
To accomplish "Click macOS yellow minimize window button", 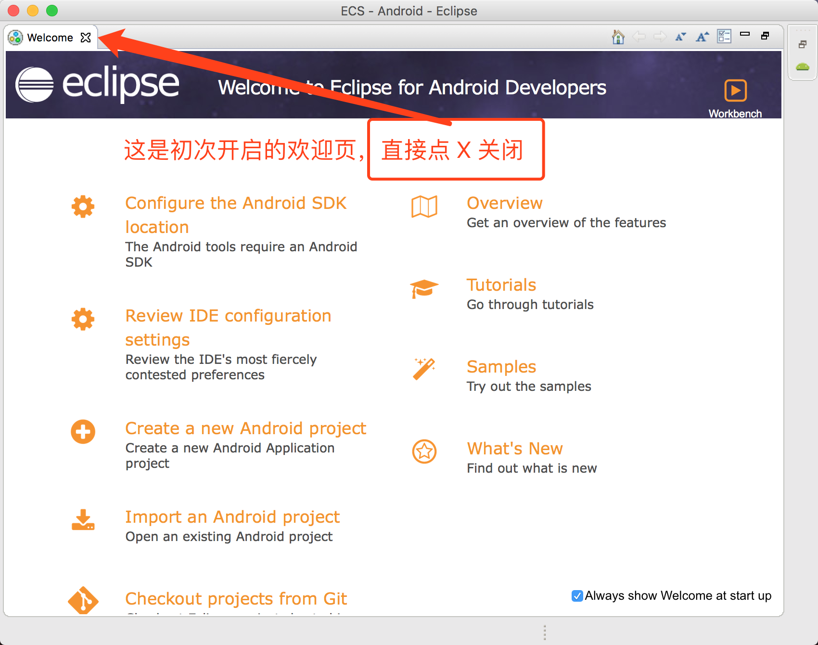I will pos(33,11).
